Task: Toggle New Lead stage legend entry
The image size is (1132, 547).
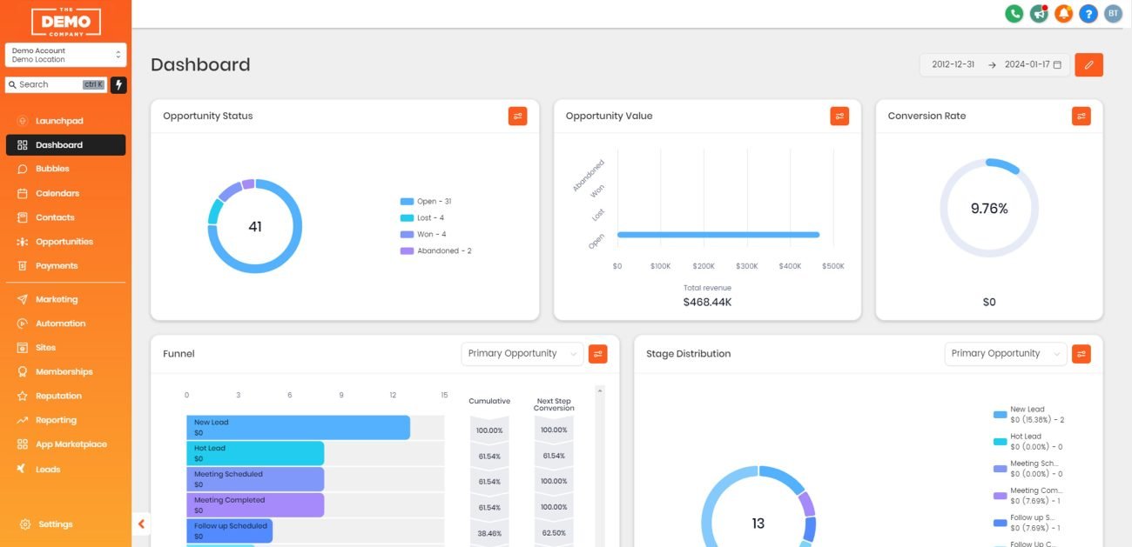Action: point(1028,415)
